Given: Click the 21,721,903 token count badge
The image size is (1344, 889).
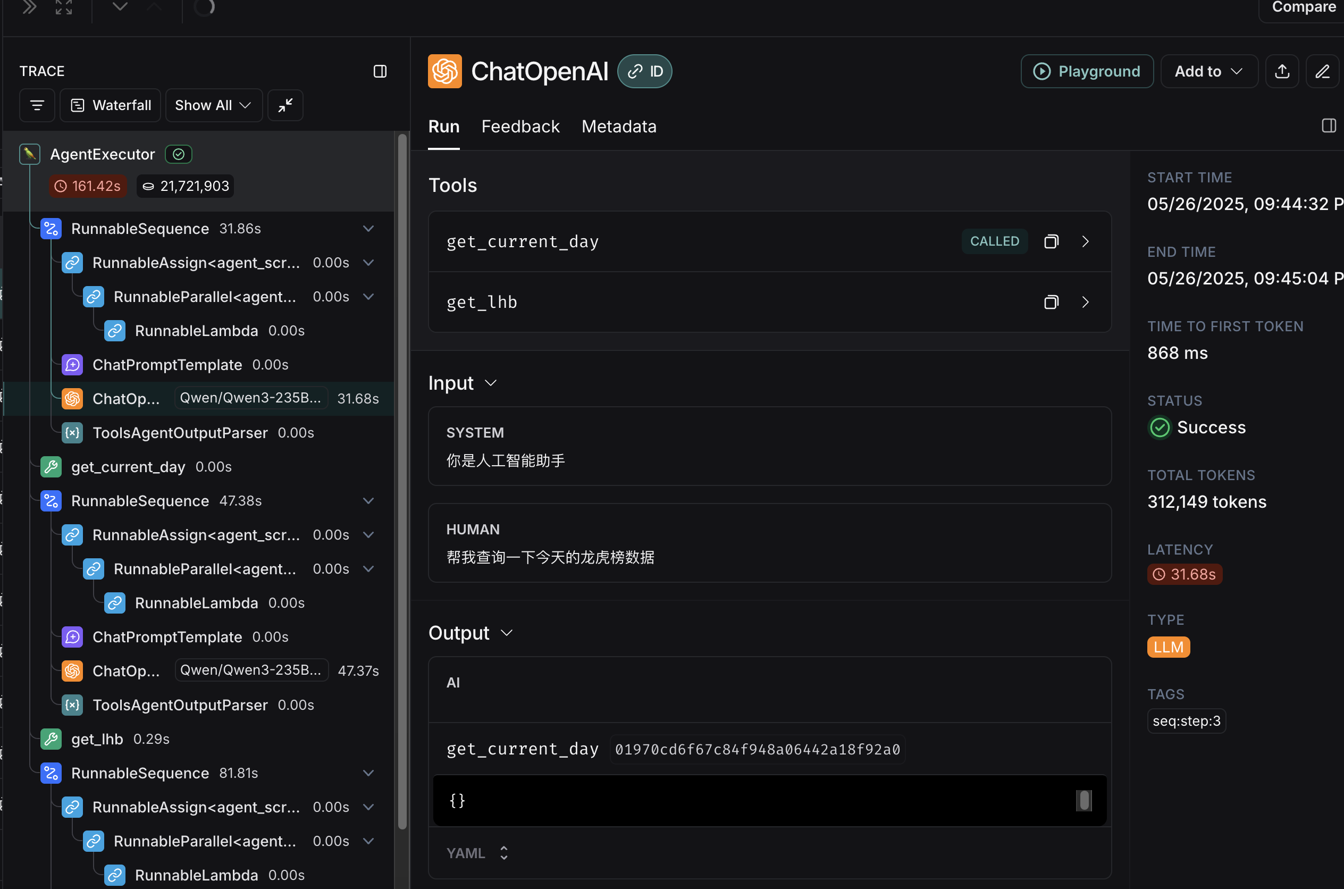Looking at the screenshot, I should pos(186,186).
